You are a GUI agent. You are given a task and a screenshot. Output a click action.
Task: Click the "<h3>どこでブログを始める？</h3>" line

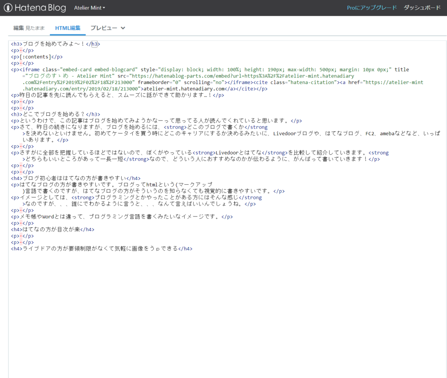click(x=55, y=115)
